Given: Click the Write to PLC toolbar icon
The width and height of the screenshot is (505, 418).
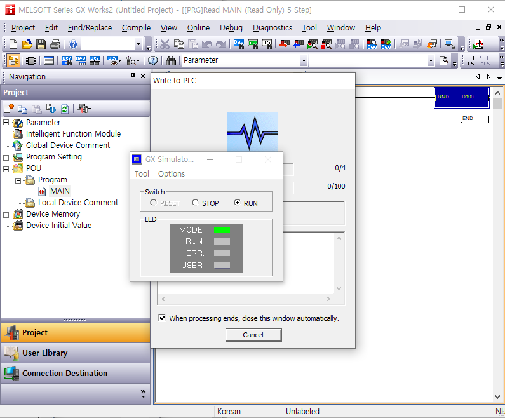Looking at the screenshot, I should click(285, 44).
